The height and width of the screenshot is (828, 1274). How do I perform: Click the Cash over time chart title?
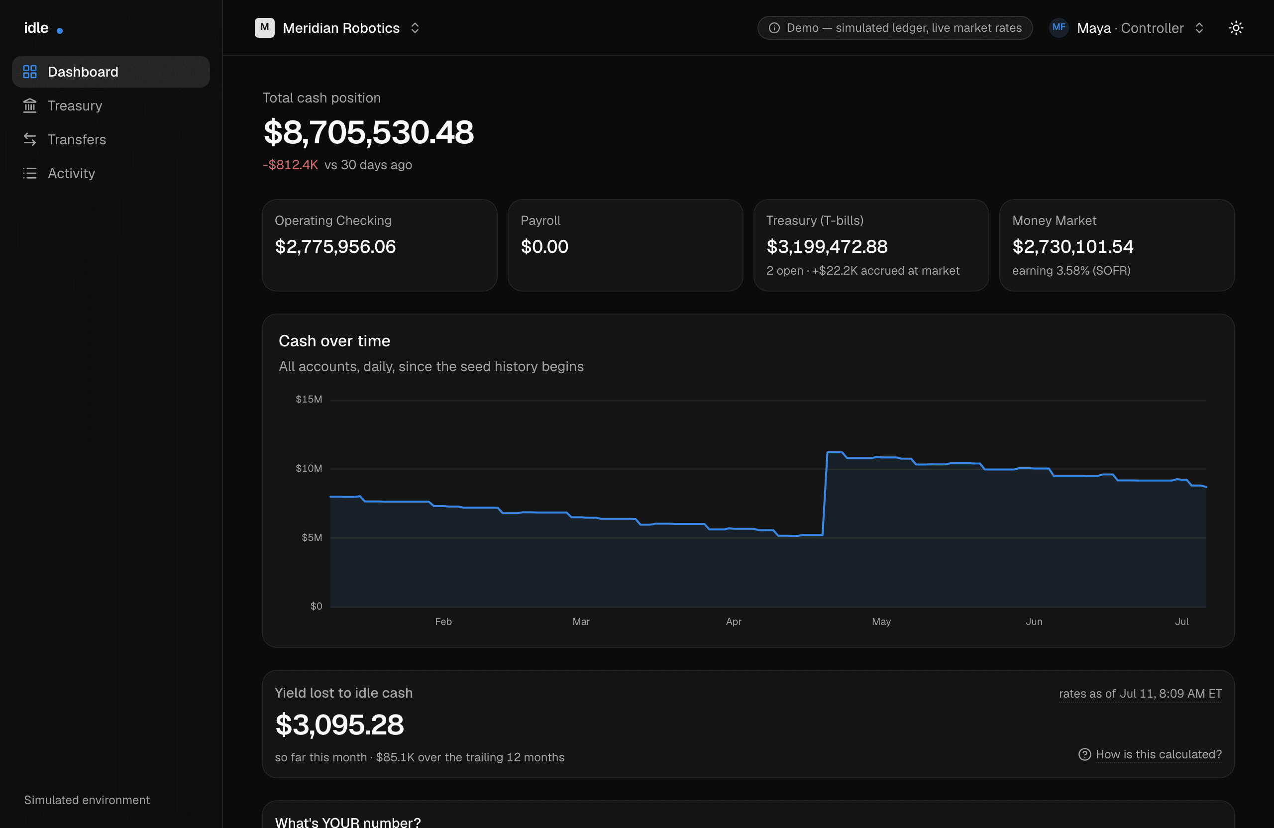coord(334,341)
